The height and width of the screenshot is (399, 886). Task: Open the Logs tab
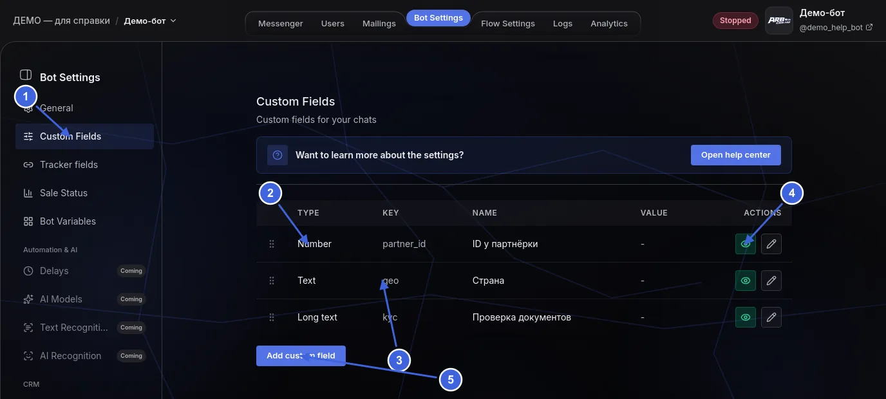[563, 23]
